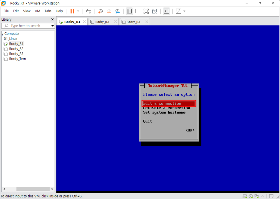The width and height of the screenshot is (280, 199).
Task: Click the Rocky_Tem VM icon
Action: tap(6, 59)
